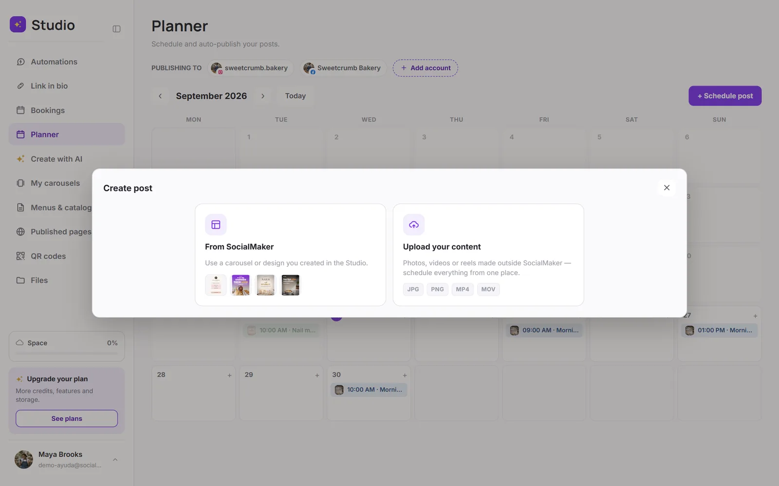The height and width of the screenshot is (486, 779).
Task: Add a post on day 30
Action: 405,375
